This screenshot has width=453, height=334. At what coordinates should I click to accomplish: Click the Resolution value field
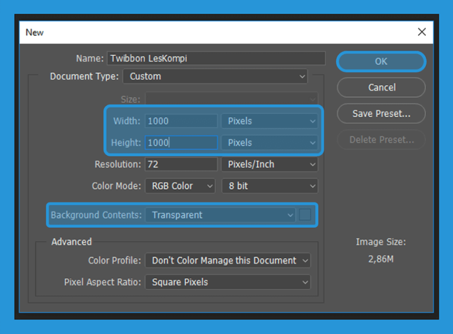[x=181, y=164]
